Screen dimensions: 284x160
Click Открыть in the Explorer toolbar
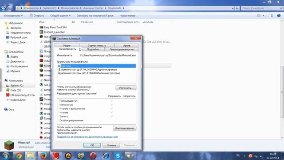[x=37, y=16]
